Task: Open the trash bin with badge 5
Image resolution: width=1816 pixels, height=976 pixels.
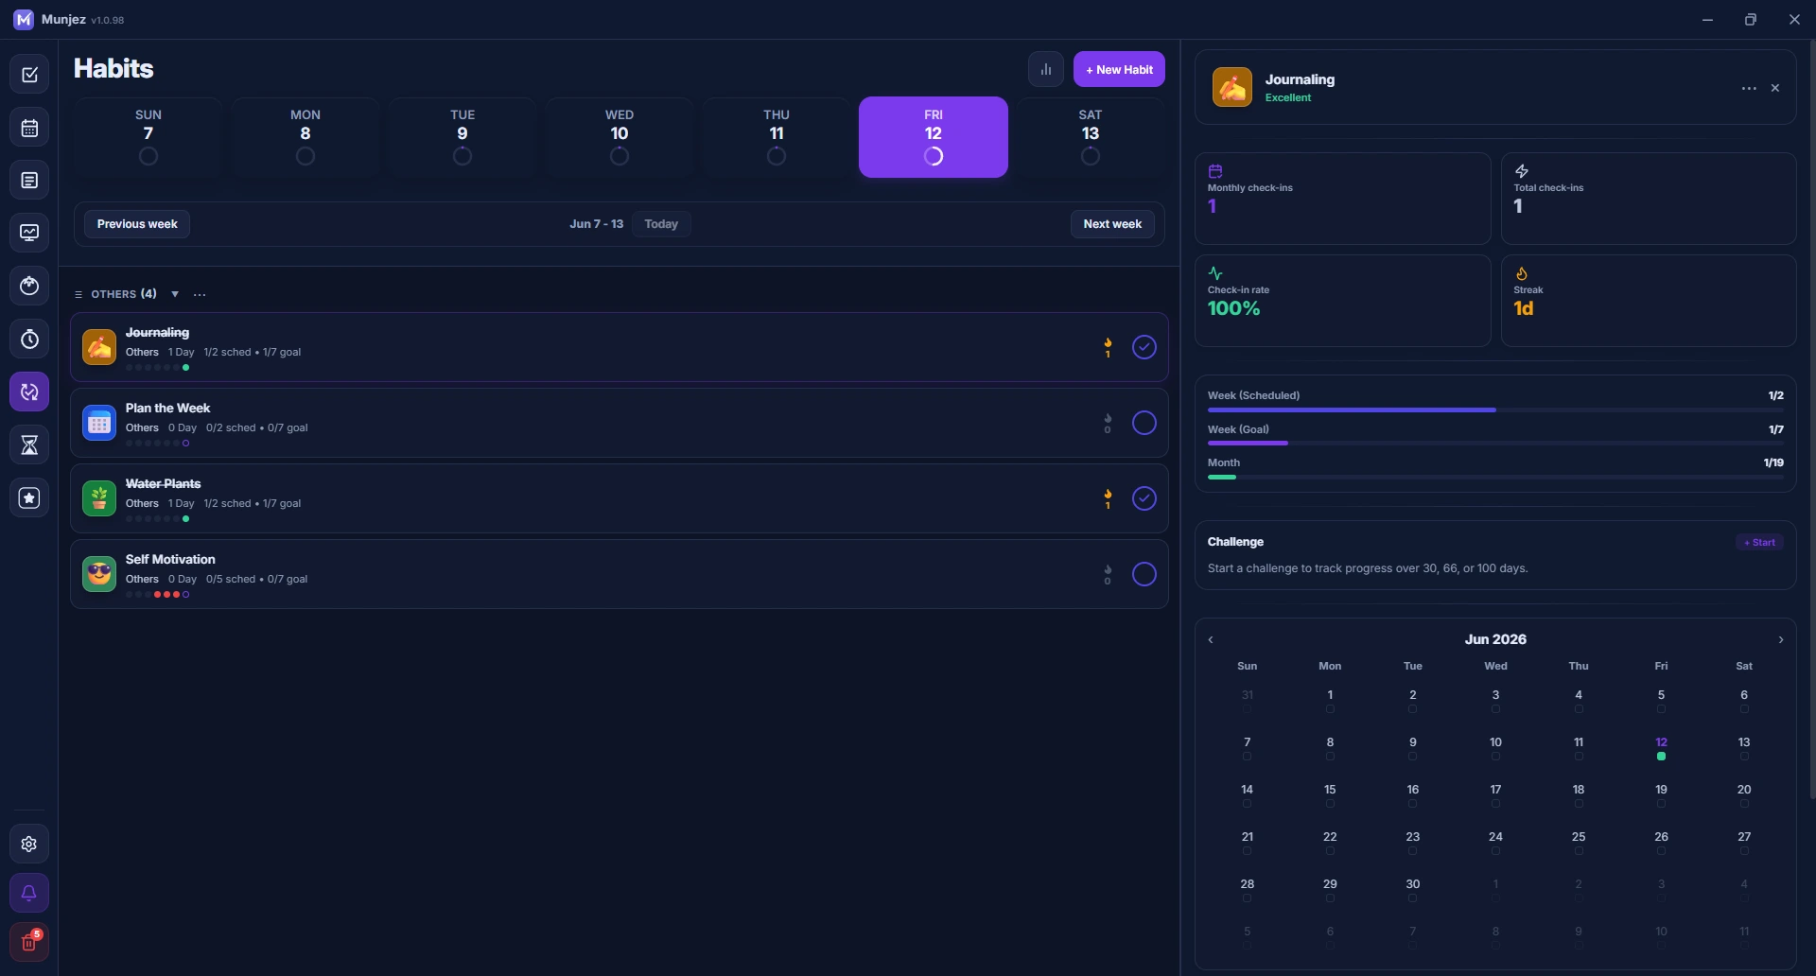Action: (29, 942)
